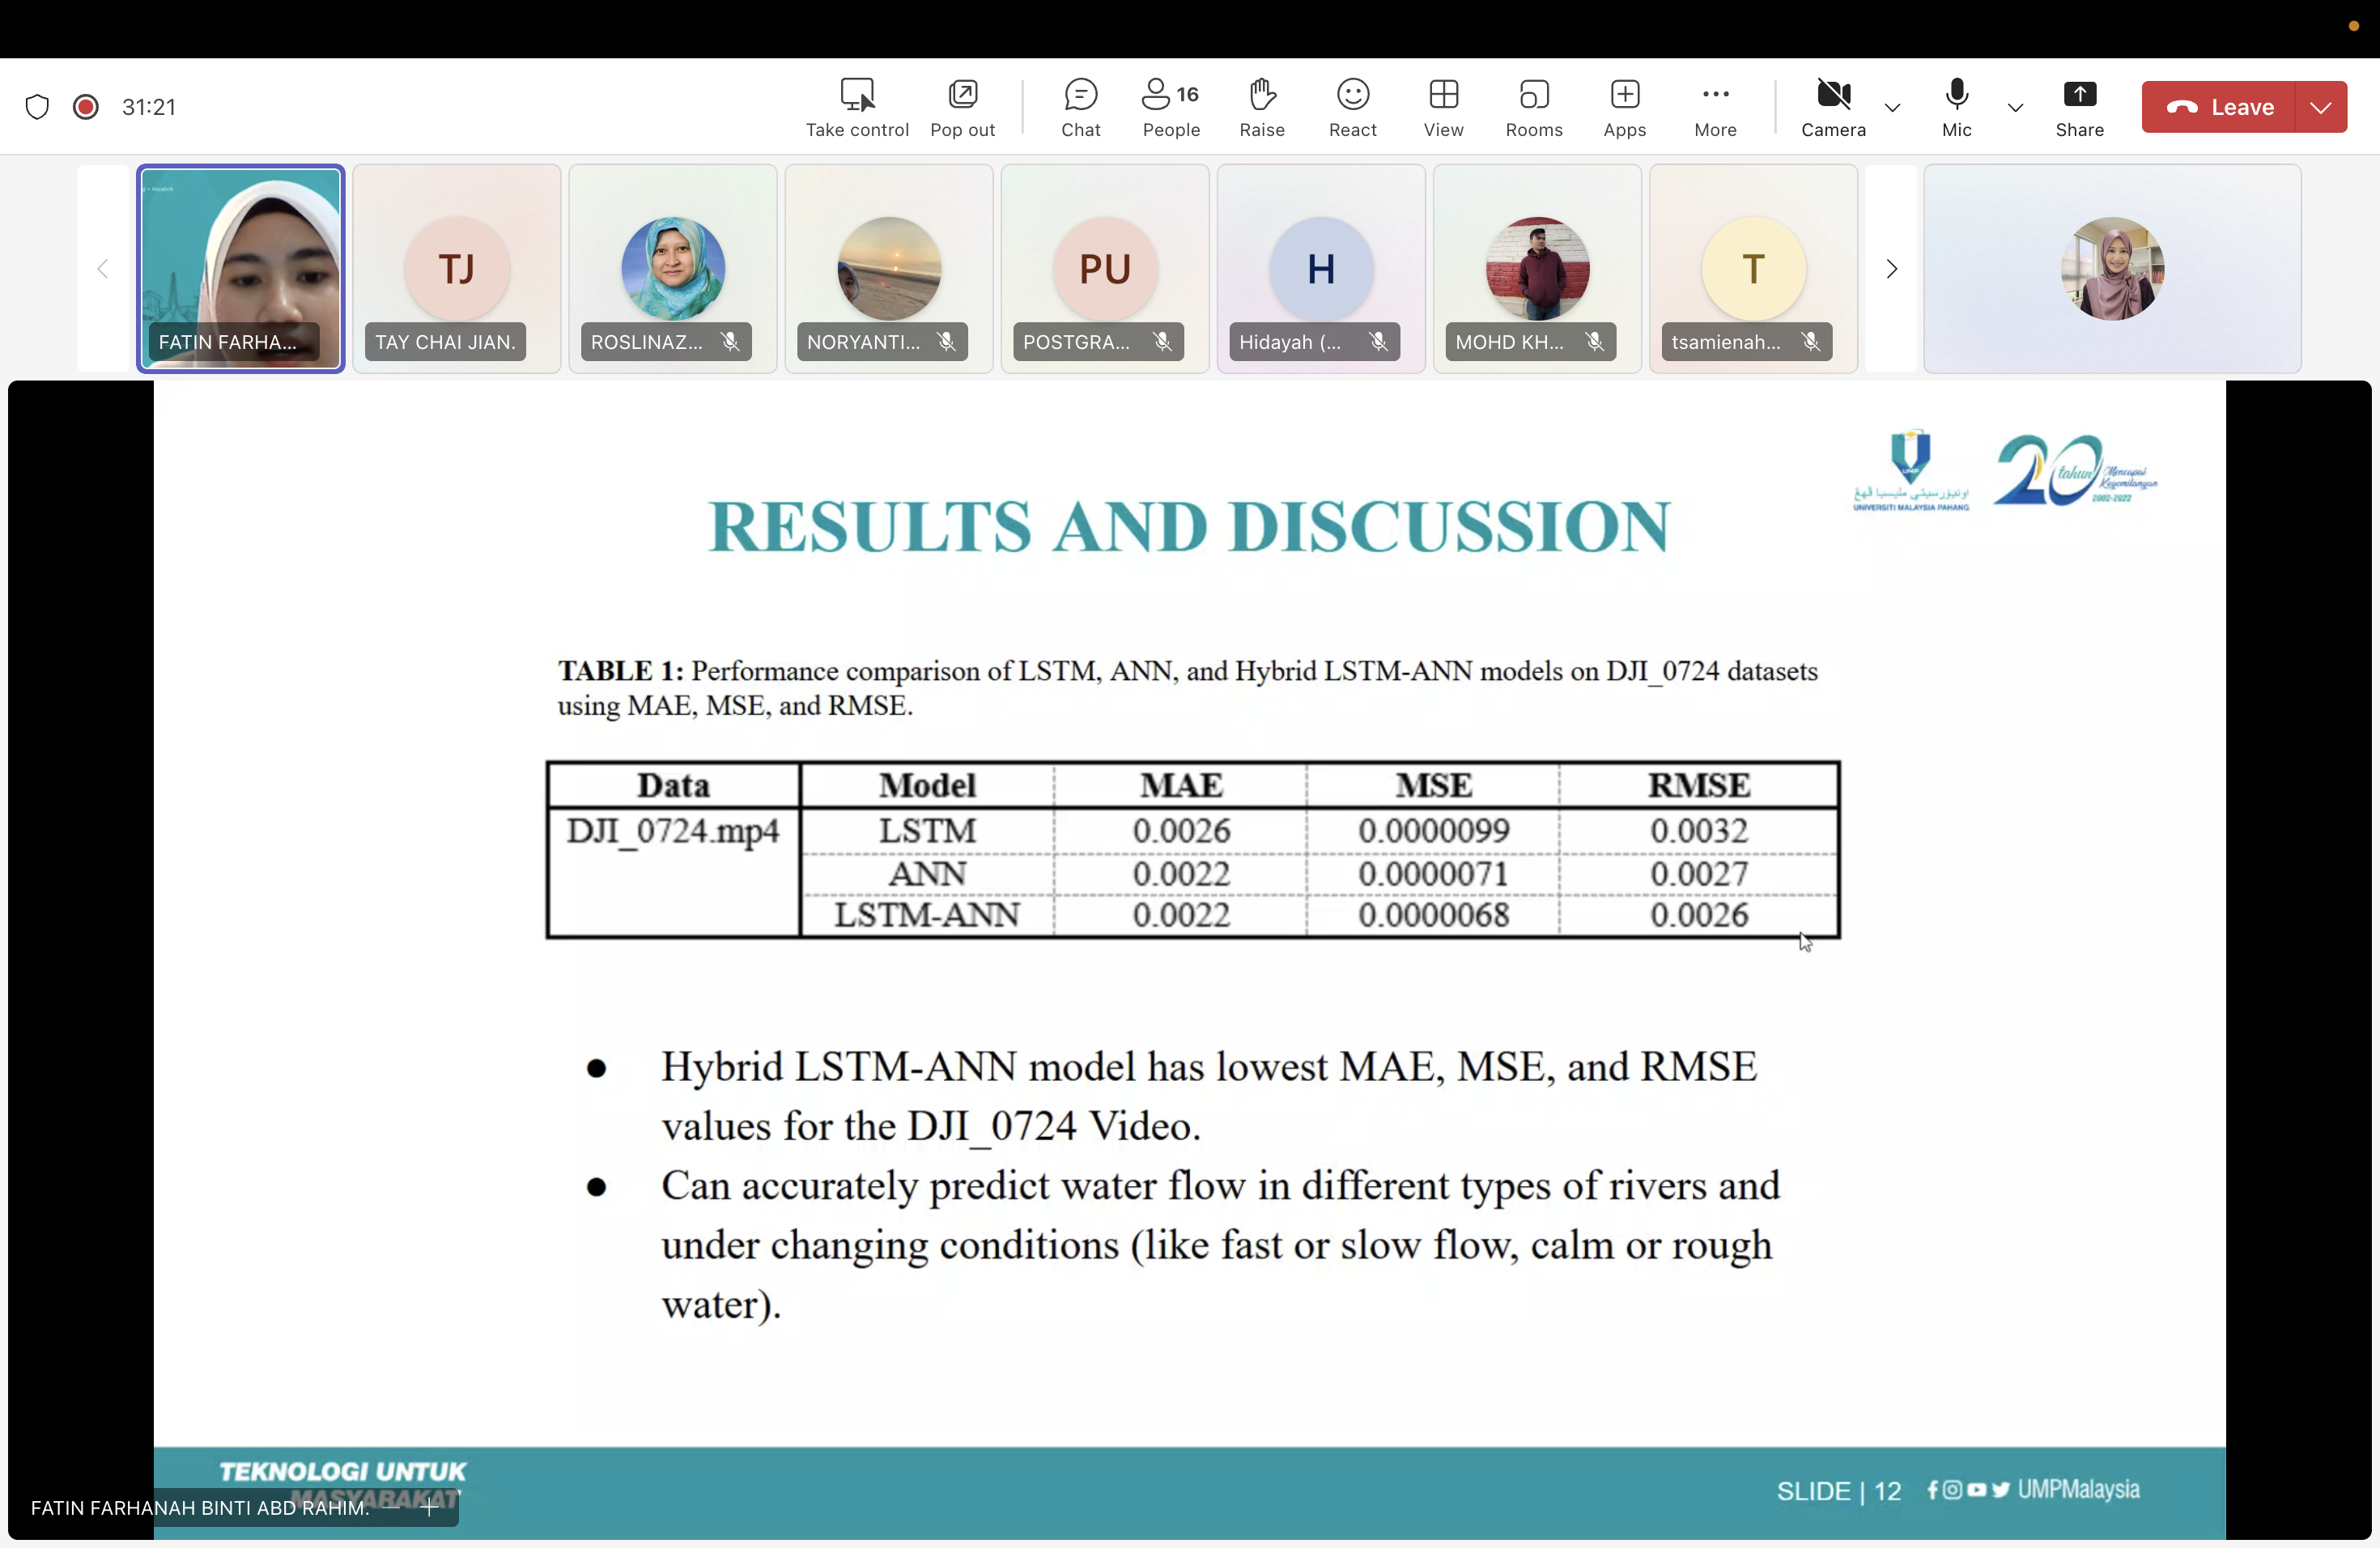Click the red recording indicator
Viewport: 2380px width, 1548px height.
point(86,107)
